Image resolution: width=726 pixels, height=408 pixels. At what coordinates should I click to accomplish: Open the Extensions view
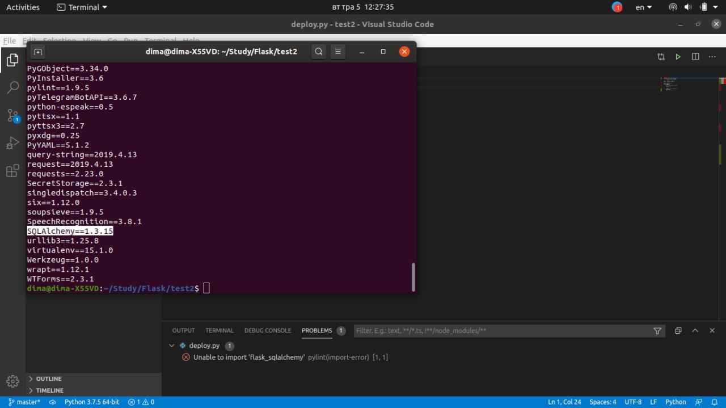(12, 171)
